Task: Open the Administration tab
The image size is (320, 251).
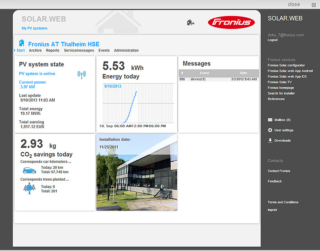Action: (x=126, y=50)
